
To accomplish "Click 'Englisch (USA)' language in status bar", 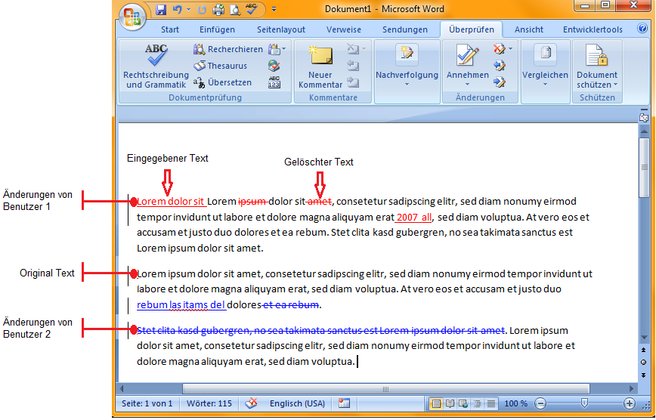I will pos(297,403).
